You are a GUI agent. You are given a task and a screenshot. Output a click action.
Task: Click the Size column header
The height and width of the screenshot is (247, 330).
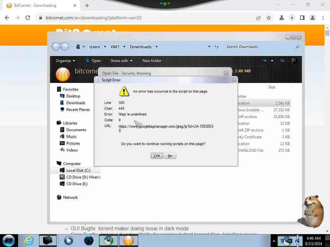pyautogui.click(x=271, y=87)
